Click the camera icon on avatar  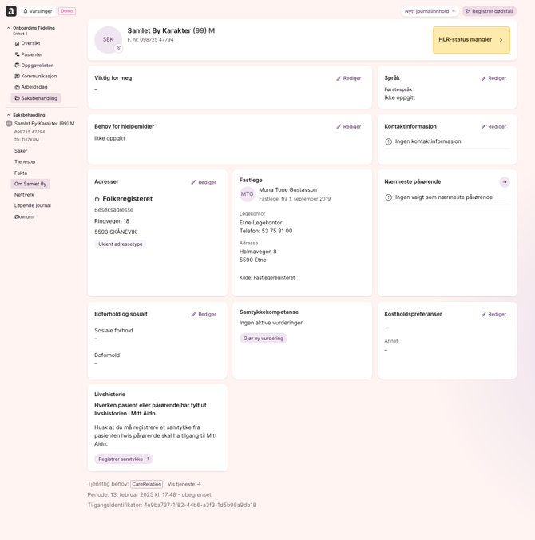[x=119, y=49]
